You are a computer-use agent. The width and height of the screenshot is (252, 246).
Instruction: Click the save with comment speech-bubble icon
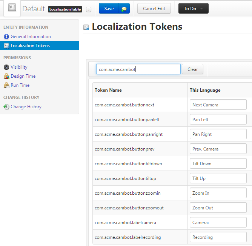pyautogui.click(x=124, y=9)
